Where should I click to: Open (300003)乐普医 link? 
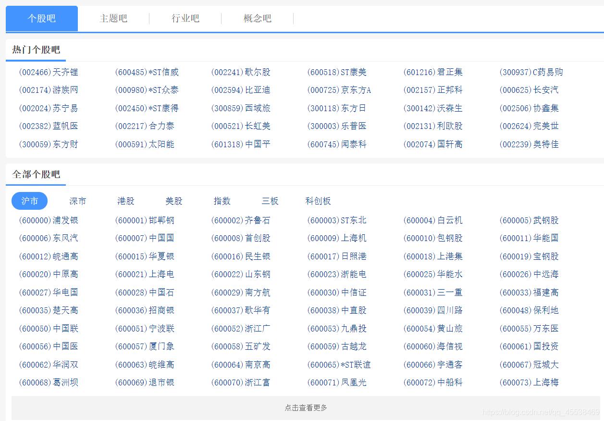pyautogui.click(x=337, y=126)
